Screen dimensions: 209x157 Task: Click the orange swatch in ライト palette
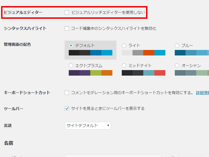coord(149,53)
